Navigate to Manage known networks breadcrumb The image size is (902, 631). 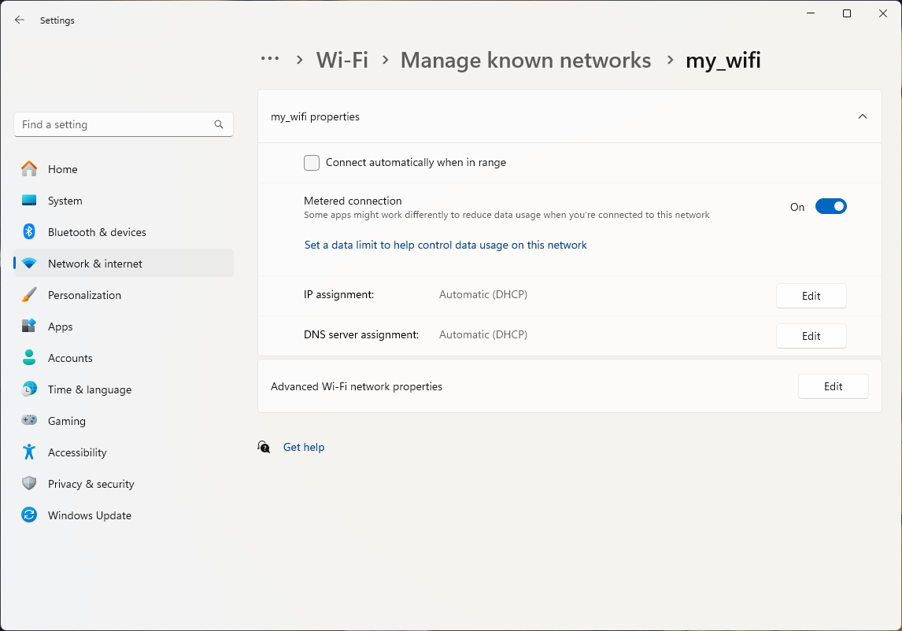coord(525,60)
